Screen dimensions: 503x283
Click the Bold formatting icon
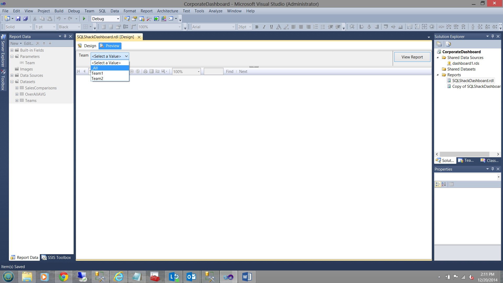tap(257, 27)
